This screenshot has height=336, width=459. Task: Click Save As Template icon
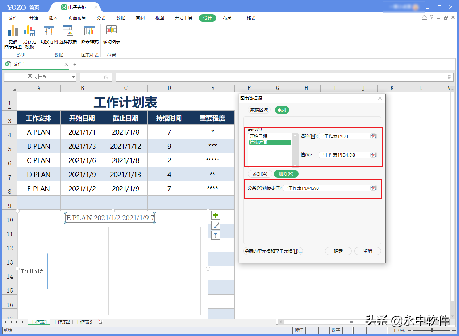[29, 32]
